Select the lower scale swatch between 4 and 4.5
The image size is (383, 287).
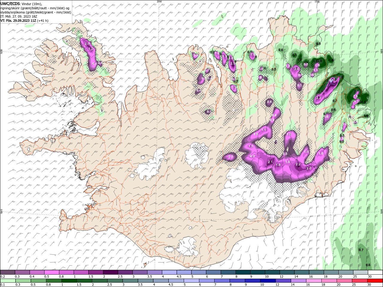point(161,281)
